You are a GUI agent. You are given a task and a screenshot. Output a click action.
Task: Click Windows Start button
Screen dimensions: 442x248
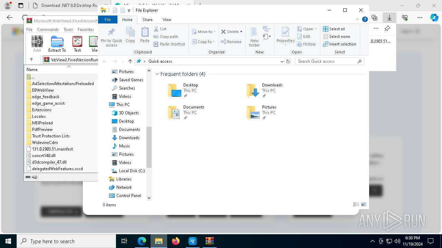pos(8,241)
